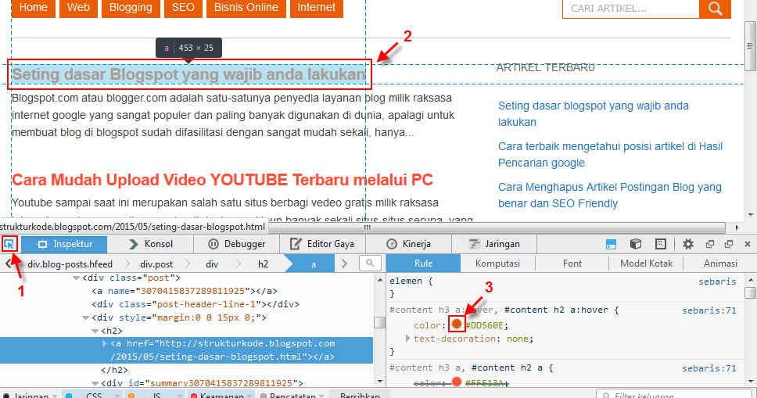Open sidebar link Cara terbaik mengetahui posisi artikel
The image size is (757, 398).
(610, 155)
